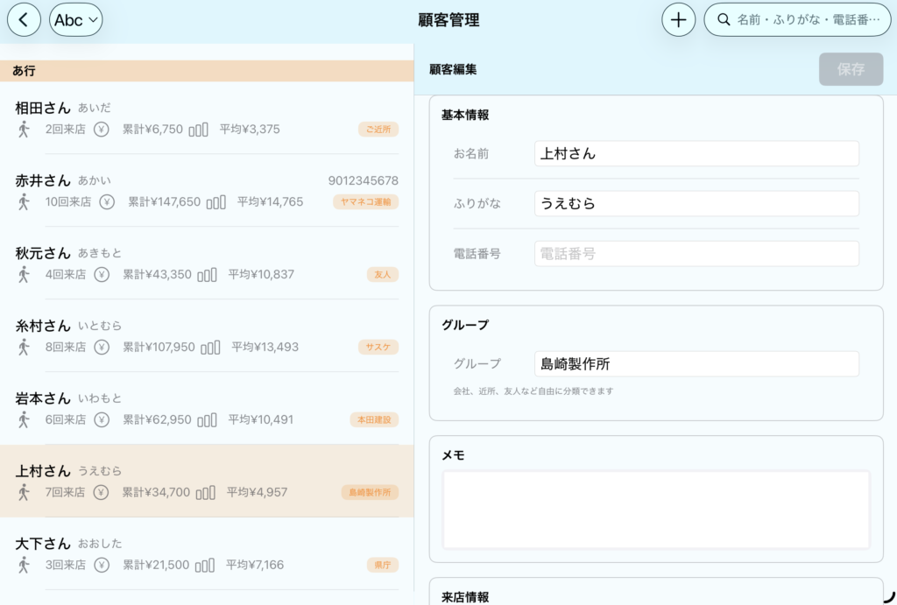Click inside the メモ text area
The image size is (897, 605).
pos(655,510)
